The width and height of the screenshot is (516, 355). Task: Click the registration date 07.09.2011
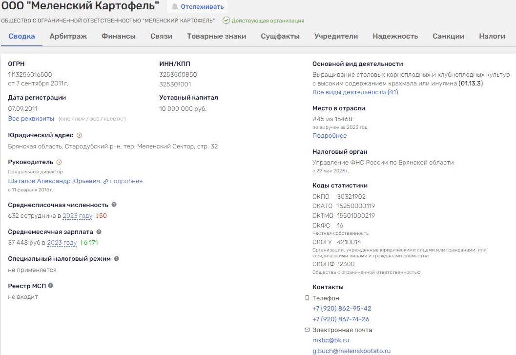(x=23, y=109)
